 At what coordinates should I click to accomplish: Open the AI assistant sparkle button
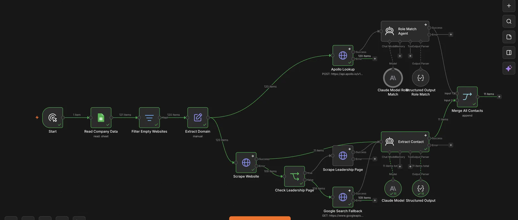tap(509, 68)
